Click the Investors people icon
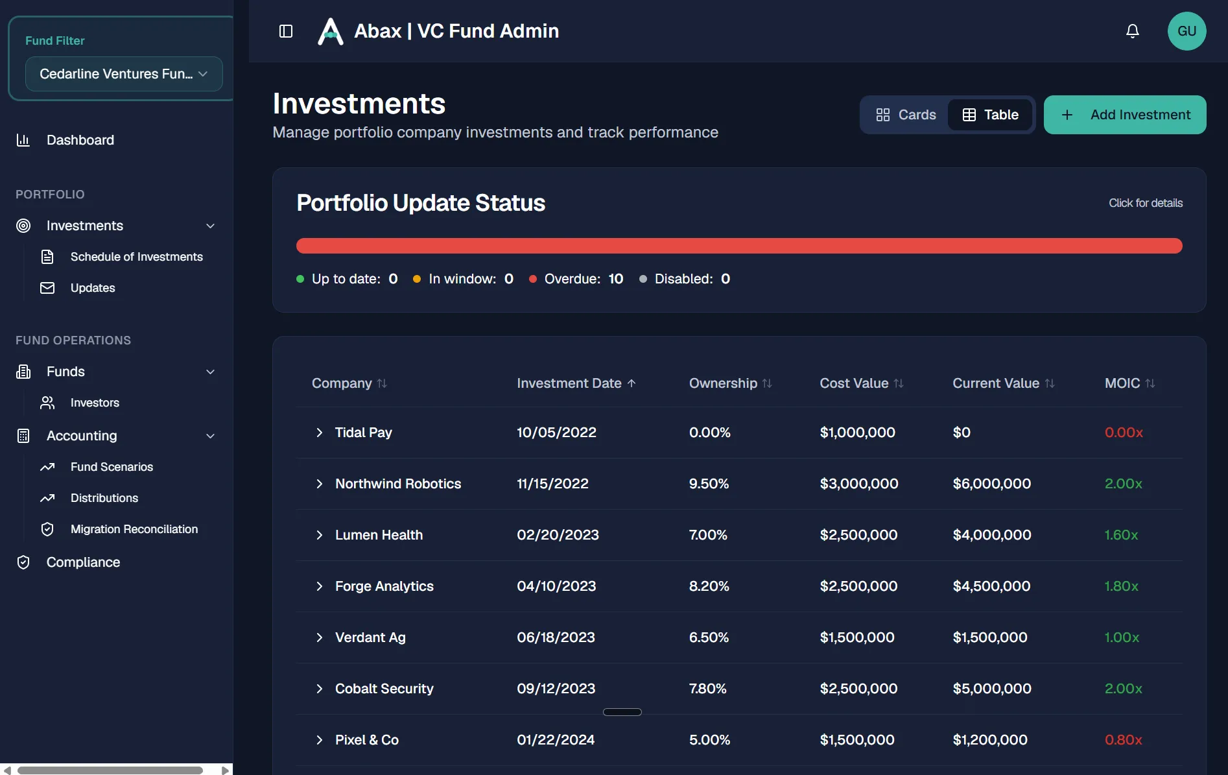The height and width of the screenshot is (775, 1228). (47, 403)
